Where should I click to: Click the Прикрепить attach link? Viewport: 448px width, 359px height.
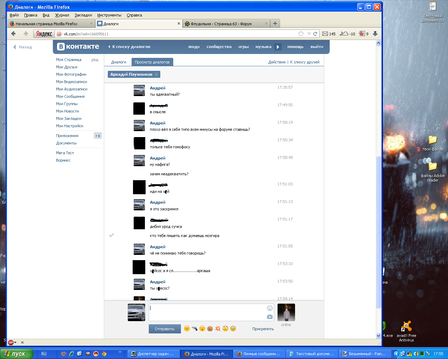[x=263, y=329]
